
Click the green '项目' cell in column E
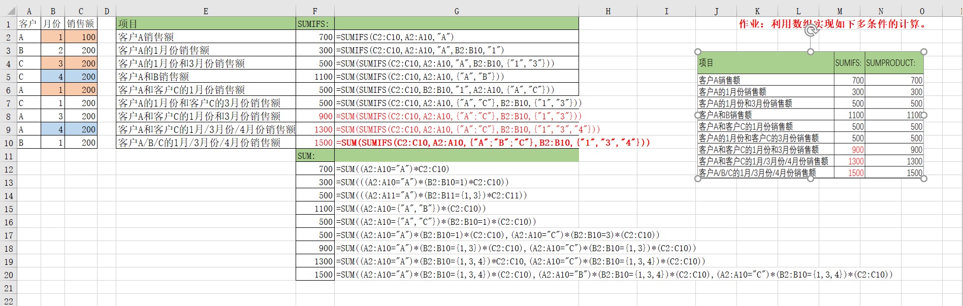tap(206, 24)
